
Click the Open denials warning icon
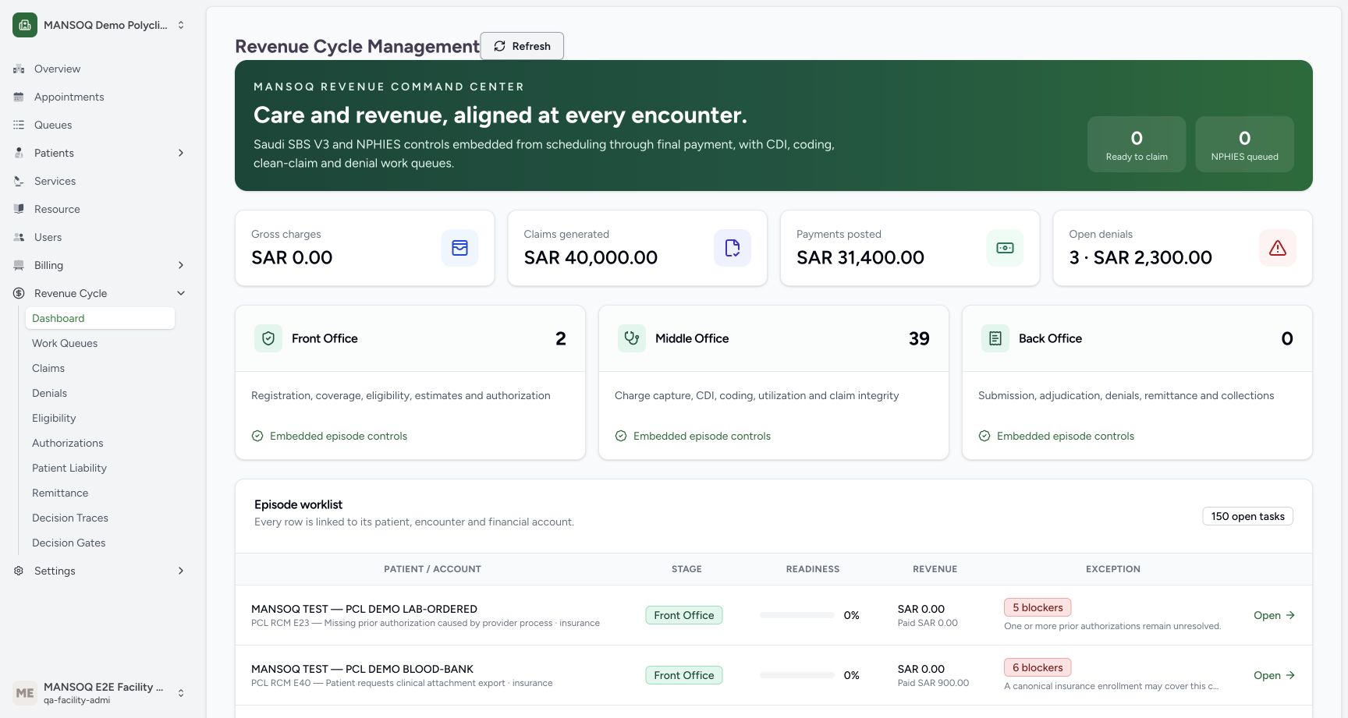[x=1278, y=248]
